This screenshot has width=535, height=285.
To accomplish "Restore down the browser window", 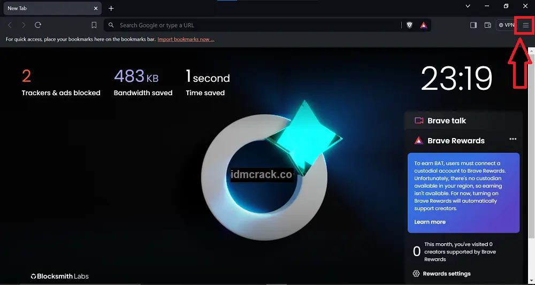I will point(506,6).
